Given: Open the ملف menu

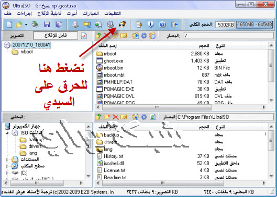Looking at the screenshot, I should pos(8,14).
